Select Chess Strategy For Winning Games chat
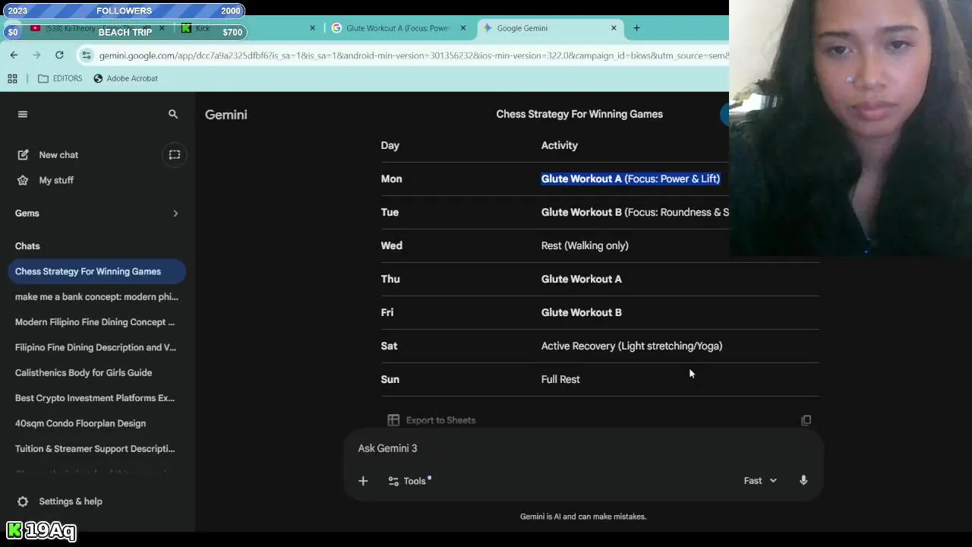This screenshot has width=972, height=547. pyautogui.click(x=97, y=271)
